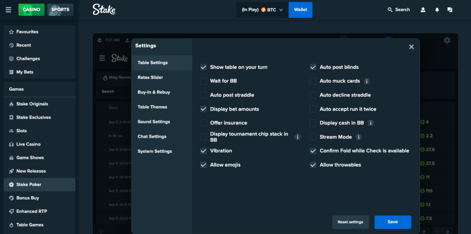Open Favourites in the sidebar
Image resolution: width=471 pixels, height=234 pixels.
click(x=40, y=32)
